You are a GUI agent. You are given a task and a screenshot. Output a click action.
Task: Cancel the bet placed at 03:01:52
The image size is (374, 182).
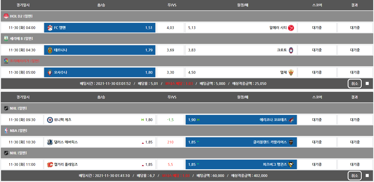click(354, 84)
